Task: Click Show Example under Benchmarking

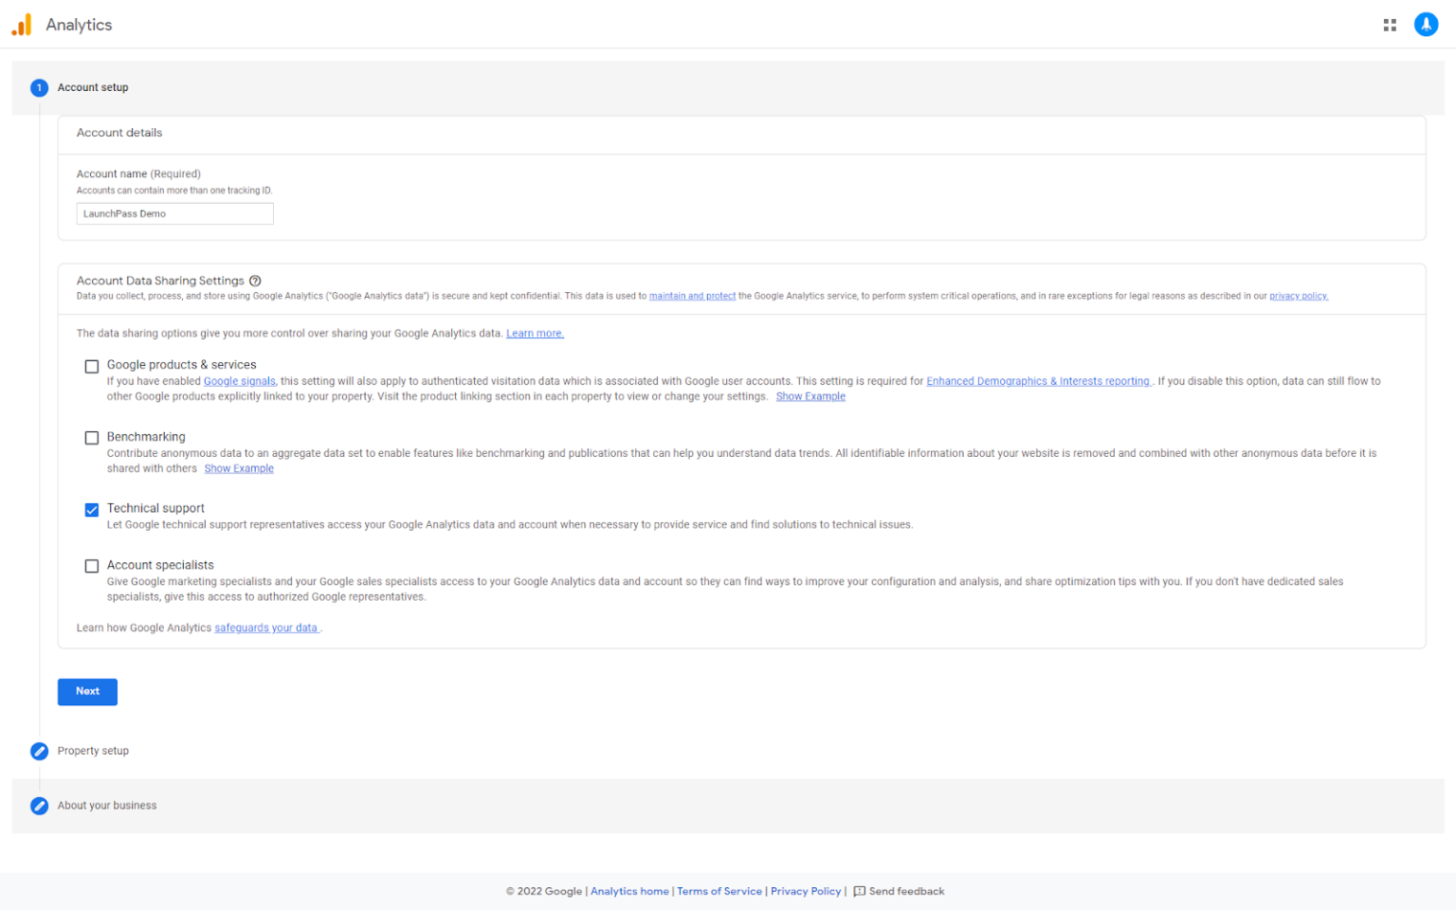Action: (x=239, y=468)
